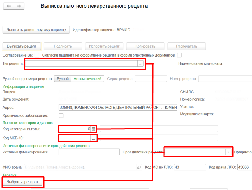252x190 pixels.
Task: Click ellipsis button in Код МКБ-10 field
Action: pos(93,138)
